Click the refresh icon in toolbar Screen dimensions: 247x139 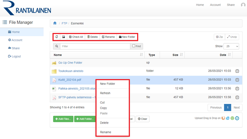click(x=57, y=37)
